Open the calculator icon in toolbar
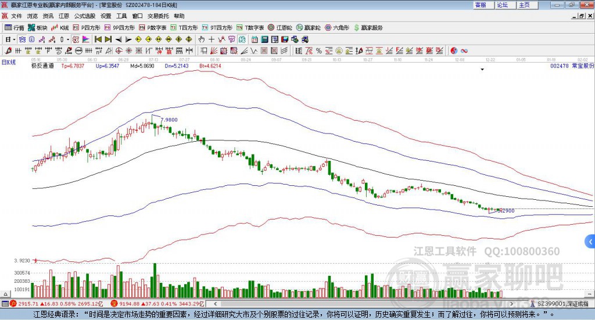Image resolution: width=595 pixels, height=320 pixels. click(x=264, y=39)
